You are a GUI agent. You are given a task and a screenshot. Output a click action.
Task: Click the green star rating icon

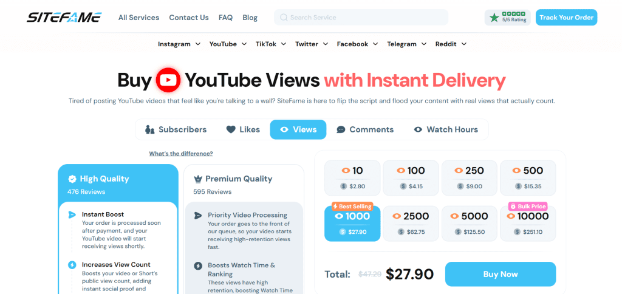click(494, 18)
